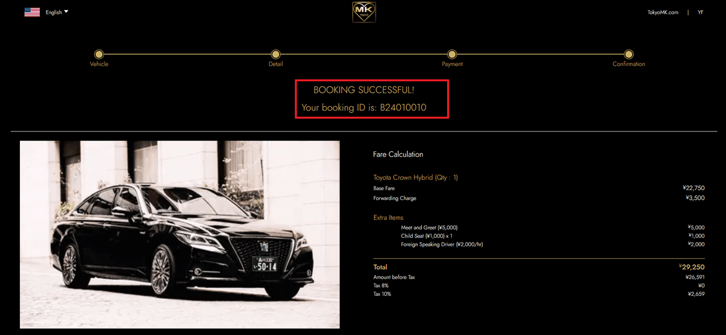Screen dimensions: 726x335
Task: Click the language dropdown arrow
Action: point(66,11)
